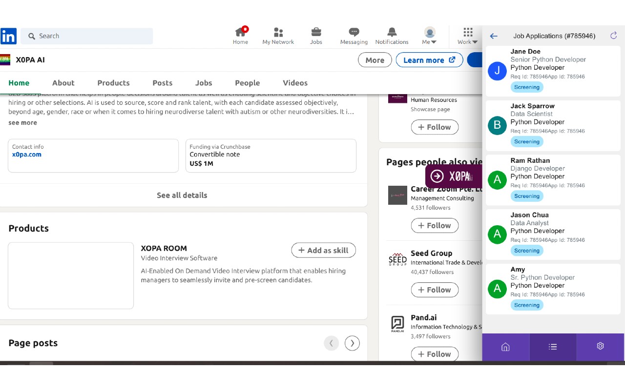The width and height of the screenshot is (625, 390).
Task: Open extension settings gear tab
Action: pyautogui.click(x=600, y=347)
